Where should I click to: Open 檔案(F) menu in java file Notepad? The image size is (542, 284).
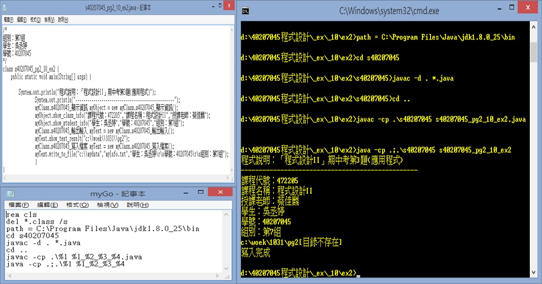9,20
